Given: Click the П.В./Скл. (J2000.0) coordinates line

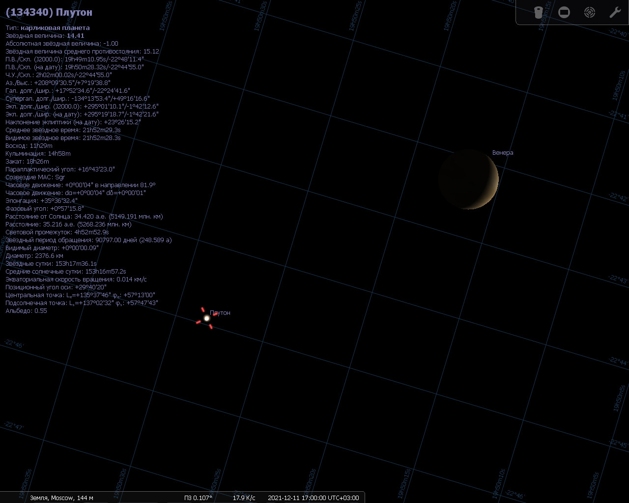Looking at the screenshot, I should (x=75, y=59).
